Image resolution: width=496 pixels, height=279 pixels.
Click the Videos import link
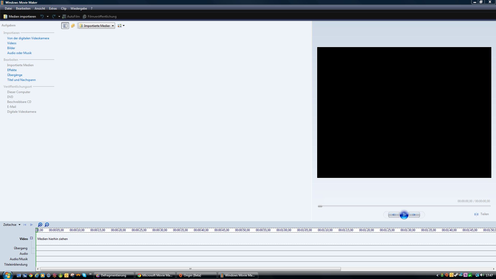pos(12,43)
